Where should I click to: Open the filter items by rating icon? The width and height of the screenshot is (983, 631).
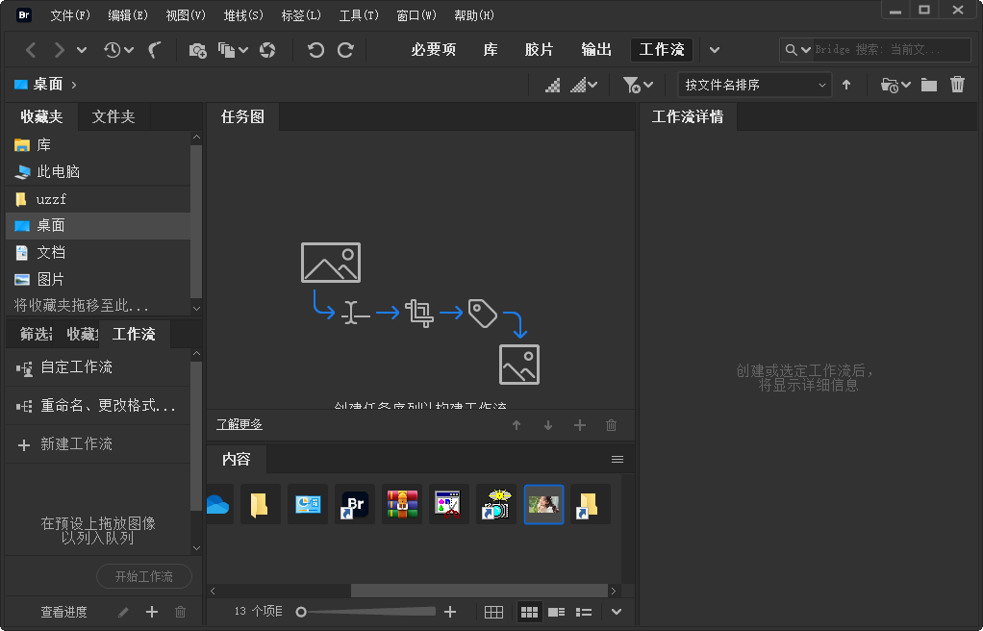(633, 85)
